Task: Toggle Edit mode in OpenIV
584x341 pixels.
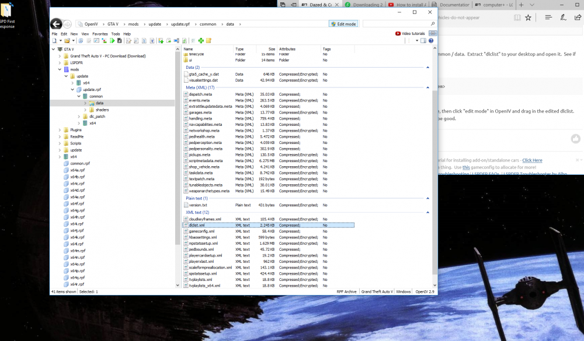Action: coord(343,24)
